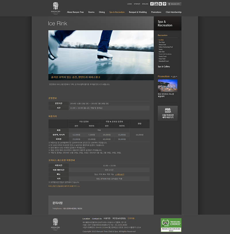Click the 11:00 ~ 21:00 restaurant hours
Viewport: 230px width, 234px height.
pyautogui.click(x=109, y=165)
